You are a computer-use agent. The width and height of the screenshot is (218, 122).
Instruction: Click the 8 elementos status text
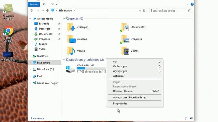click(37, 118)
